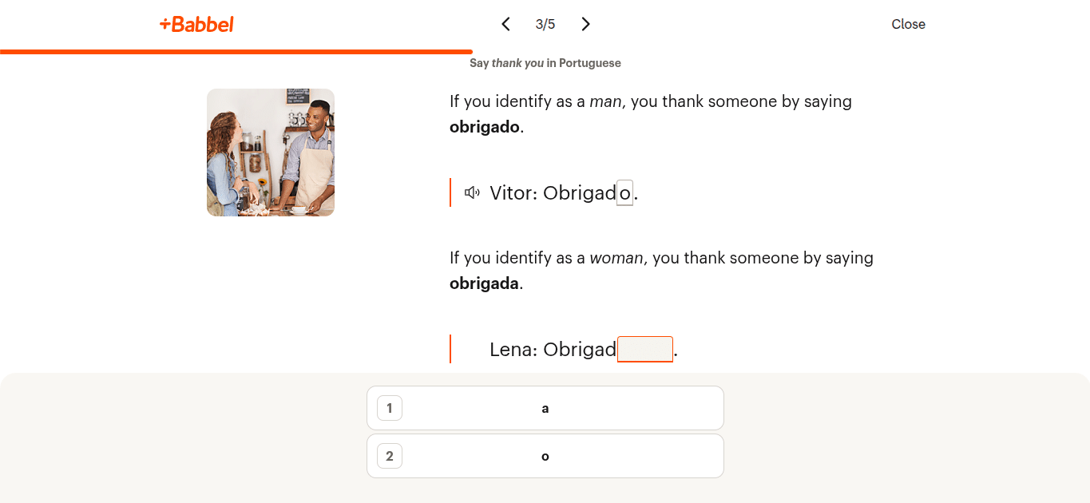This screenshot has width=1090, height=503.
Task: Pick the correct ending for Obrigada
Action: click(x=545, y=407)
